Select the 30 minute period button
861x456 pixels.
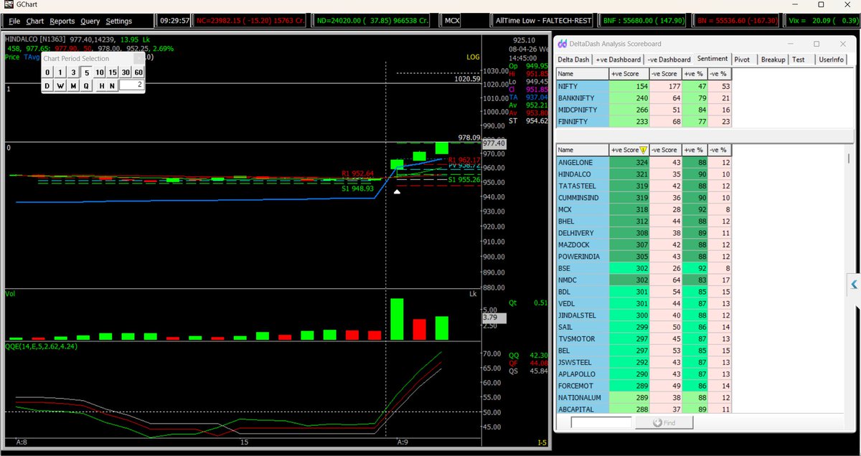(x=126, y=72)
